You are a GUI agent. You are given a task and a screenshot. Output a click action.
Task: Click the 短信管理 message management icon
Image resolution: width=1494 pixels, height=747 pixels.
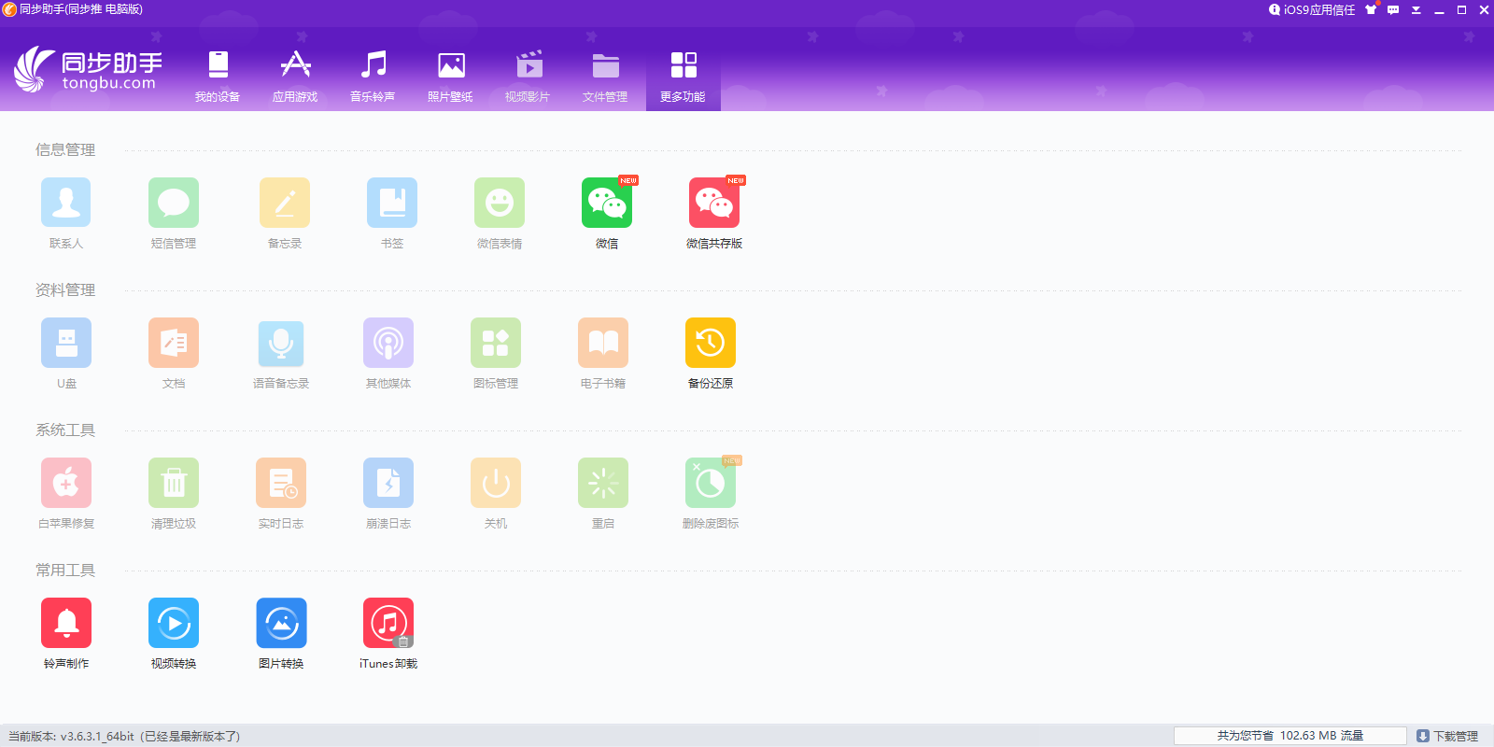[x=174, y=204]
